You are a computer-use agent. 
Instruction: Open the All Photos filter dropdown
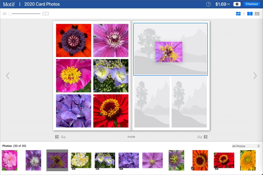click(x=246, y=146)
